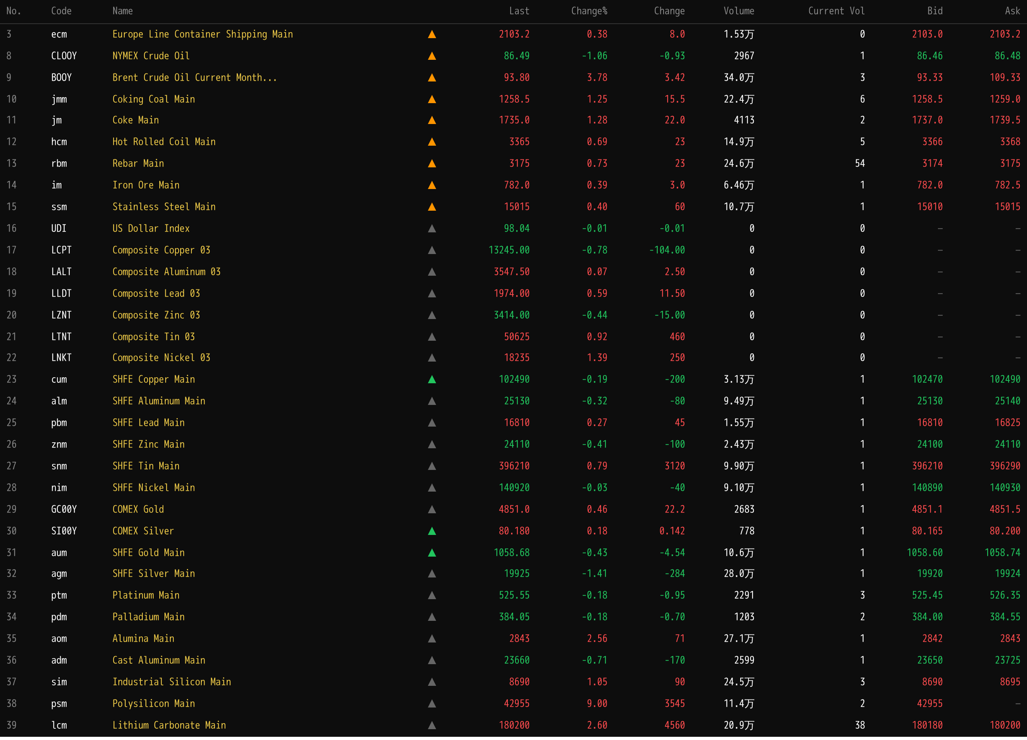Click the CL00Y code cell
1027x740 pixels.
(64, 56)
